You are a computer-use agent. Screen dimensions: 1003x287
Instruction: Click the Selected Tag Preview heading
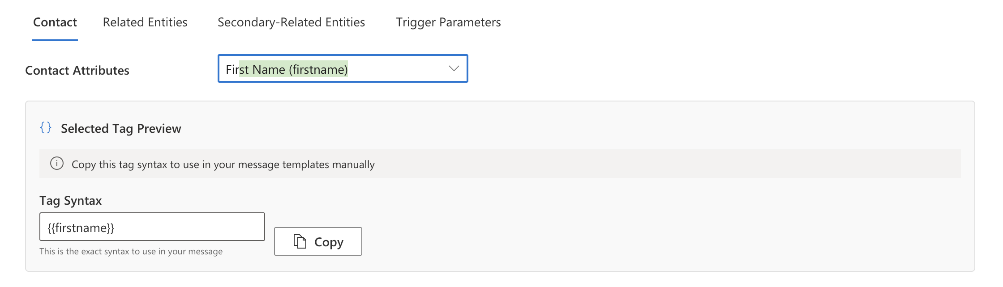121,129
